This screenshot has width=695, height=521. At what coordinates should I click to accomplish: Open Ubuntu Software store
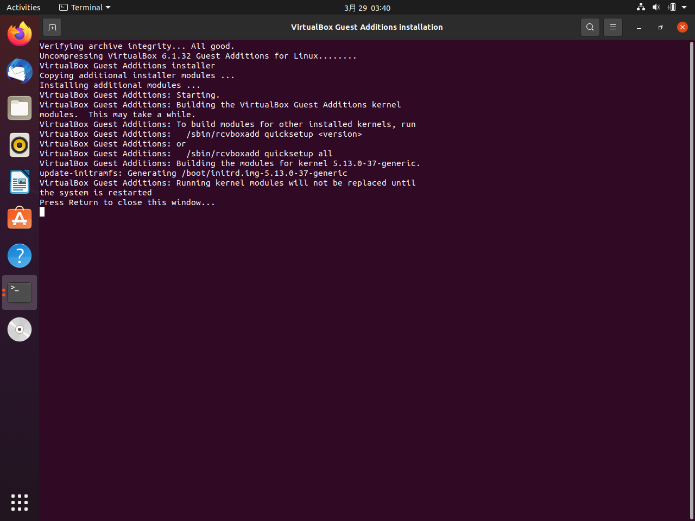(20, 219)
